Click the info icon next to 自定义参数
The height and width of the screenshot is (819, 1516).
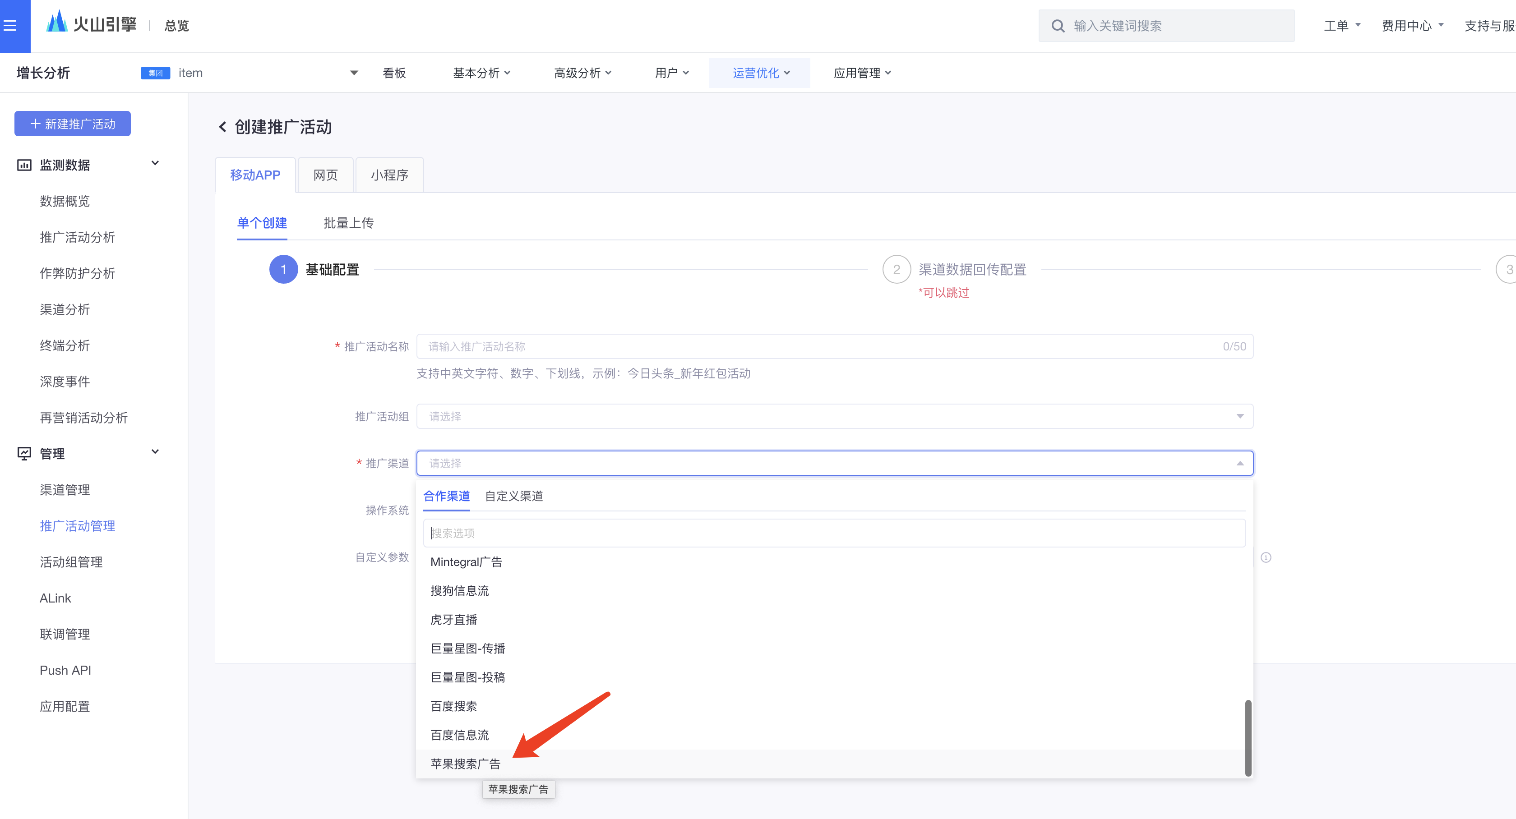(x=1266, y=557)
